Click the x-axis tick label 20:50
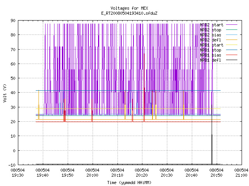Screen dimensions: 249x186 tap(217, 175)
